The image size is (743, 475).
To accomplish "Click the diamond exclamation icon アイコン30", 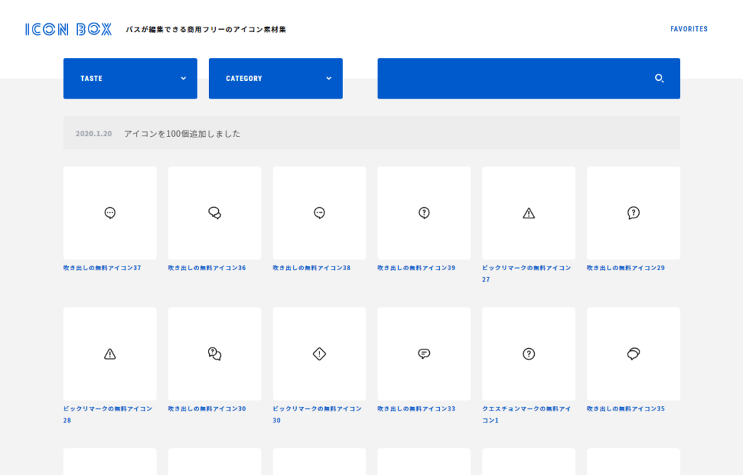I will pos(319,353).
